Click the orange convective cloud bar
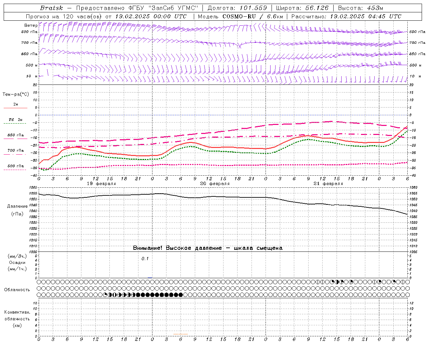 click(180, 334)
